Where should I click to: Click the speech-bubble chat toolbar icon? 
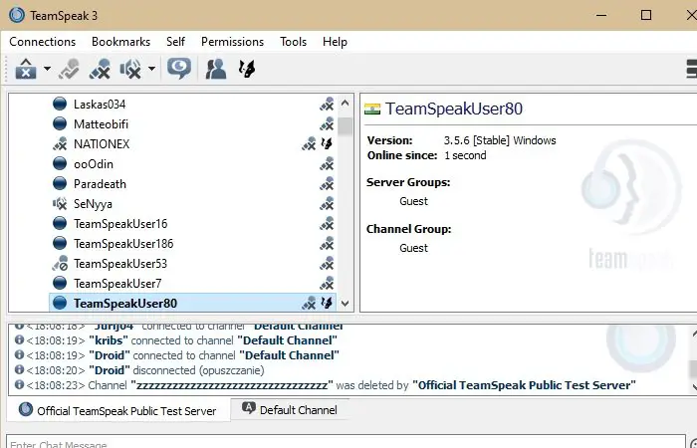pos(179,69)
